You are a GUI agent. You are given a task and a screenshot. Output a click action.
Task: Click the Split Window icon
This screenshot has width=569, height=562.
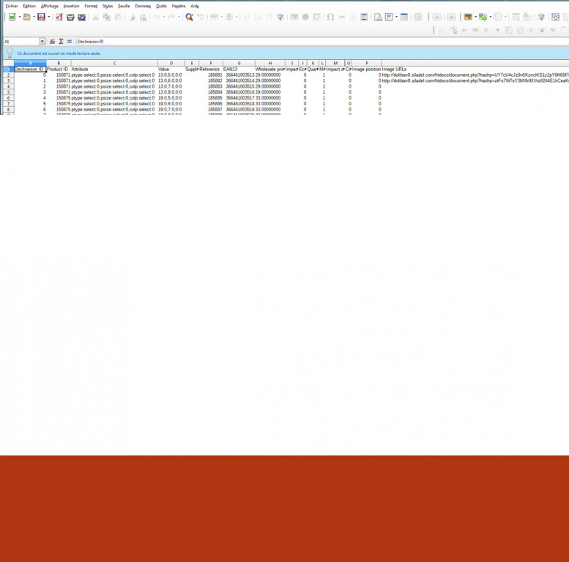(x=404, y=17)
